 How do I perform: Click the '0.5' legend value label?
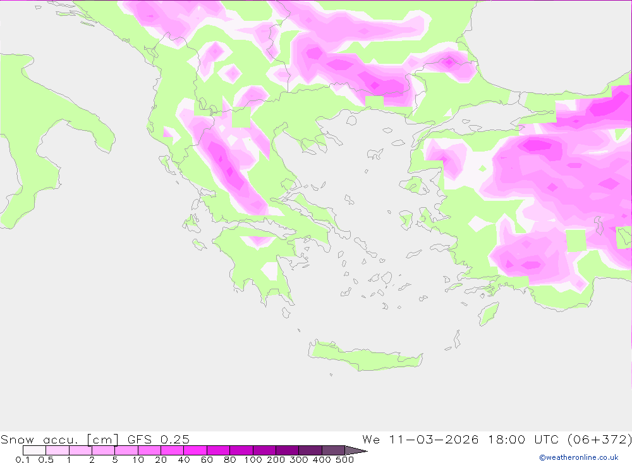[46, 459]
